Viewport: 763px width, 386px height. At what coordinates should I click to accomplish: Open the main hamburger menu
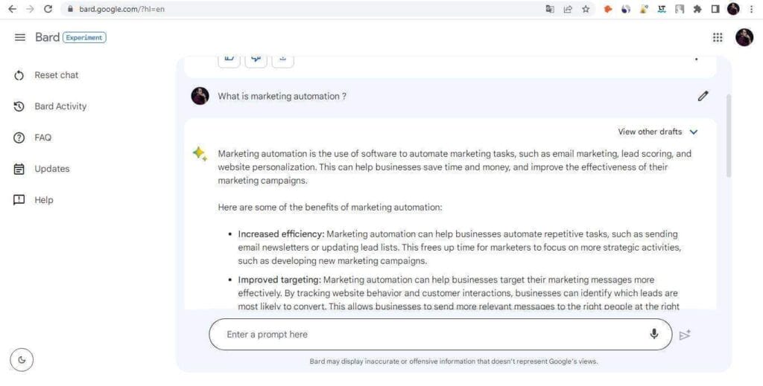(20, 37)
